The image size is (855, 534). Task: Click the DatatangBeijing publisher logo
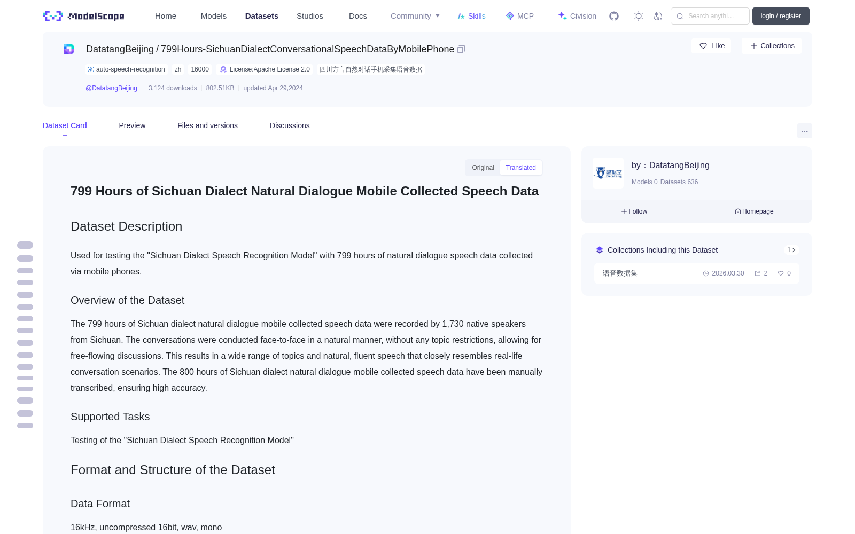point(608,173)
